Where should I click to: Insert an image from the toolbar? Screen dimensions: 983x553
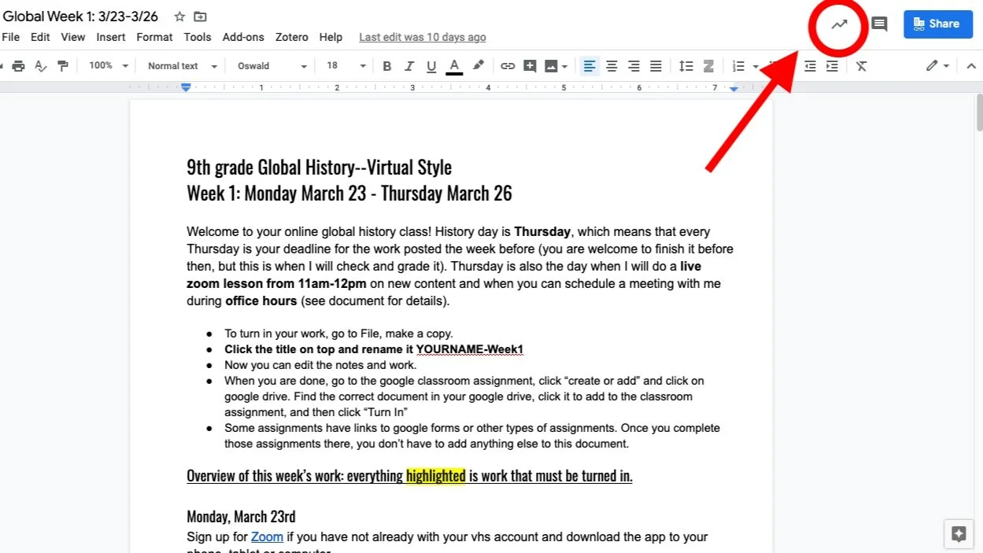[551, 66]
